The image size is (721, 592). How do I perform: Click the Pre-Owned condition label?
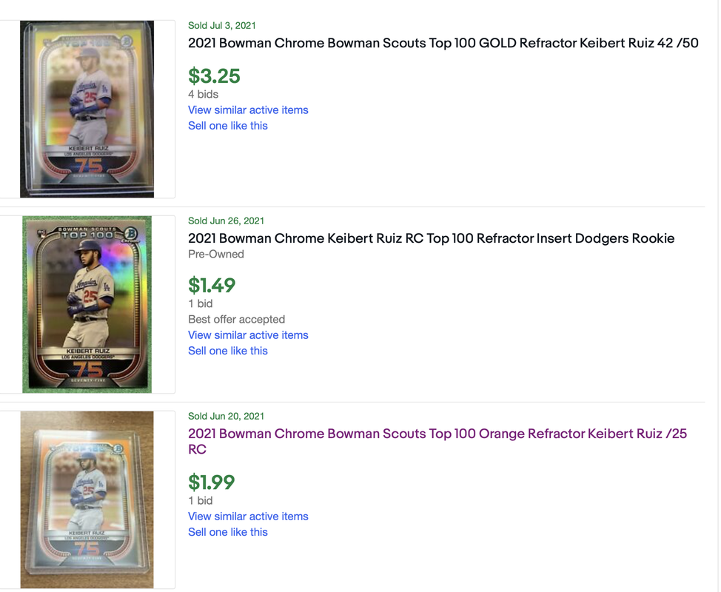tap(215, 254)
